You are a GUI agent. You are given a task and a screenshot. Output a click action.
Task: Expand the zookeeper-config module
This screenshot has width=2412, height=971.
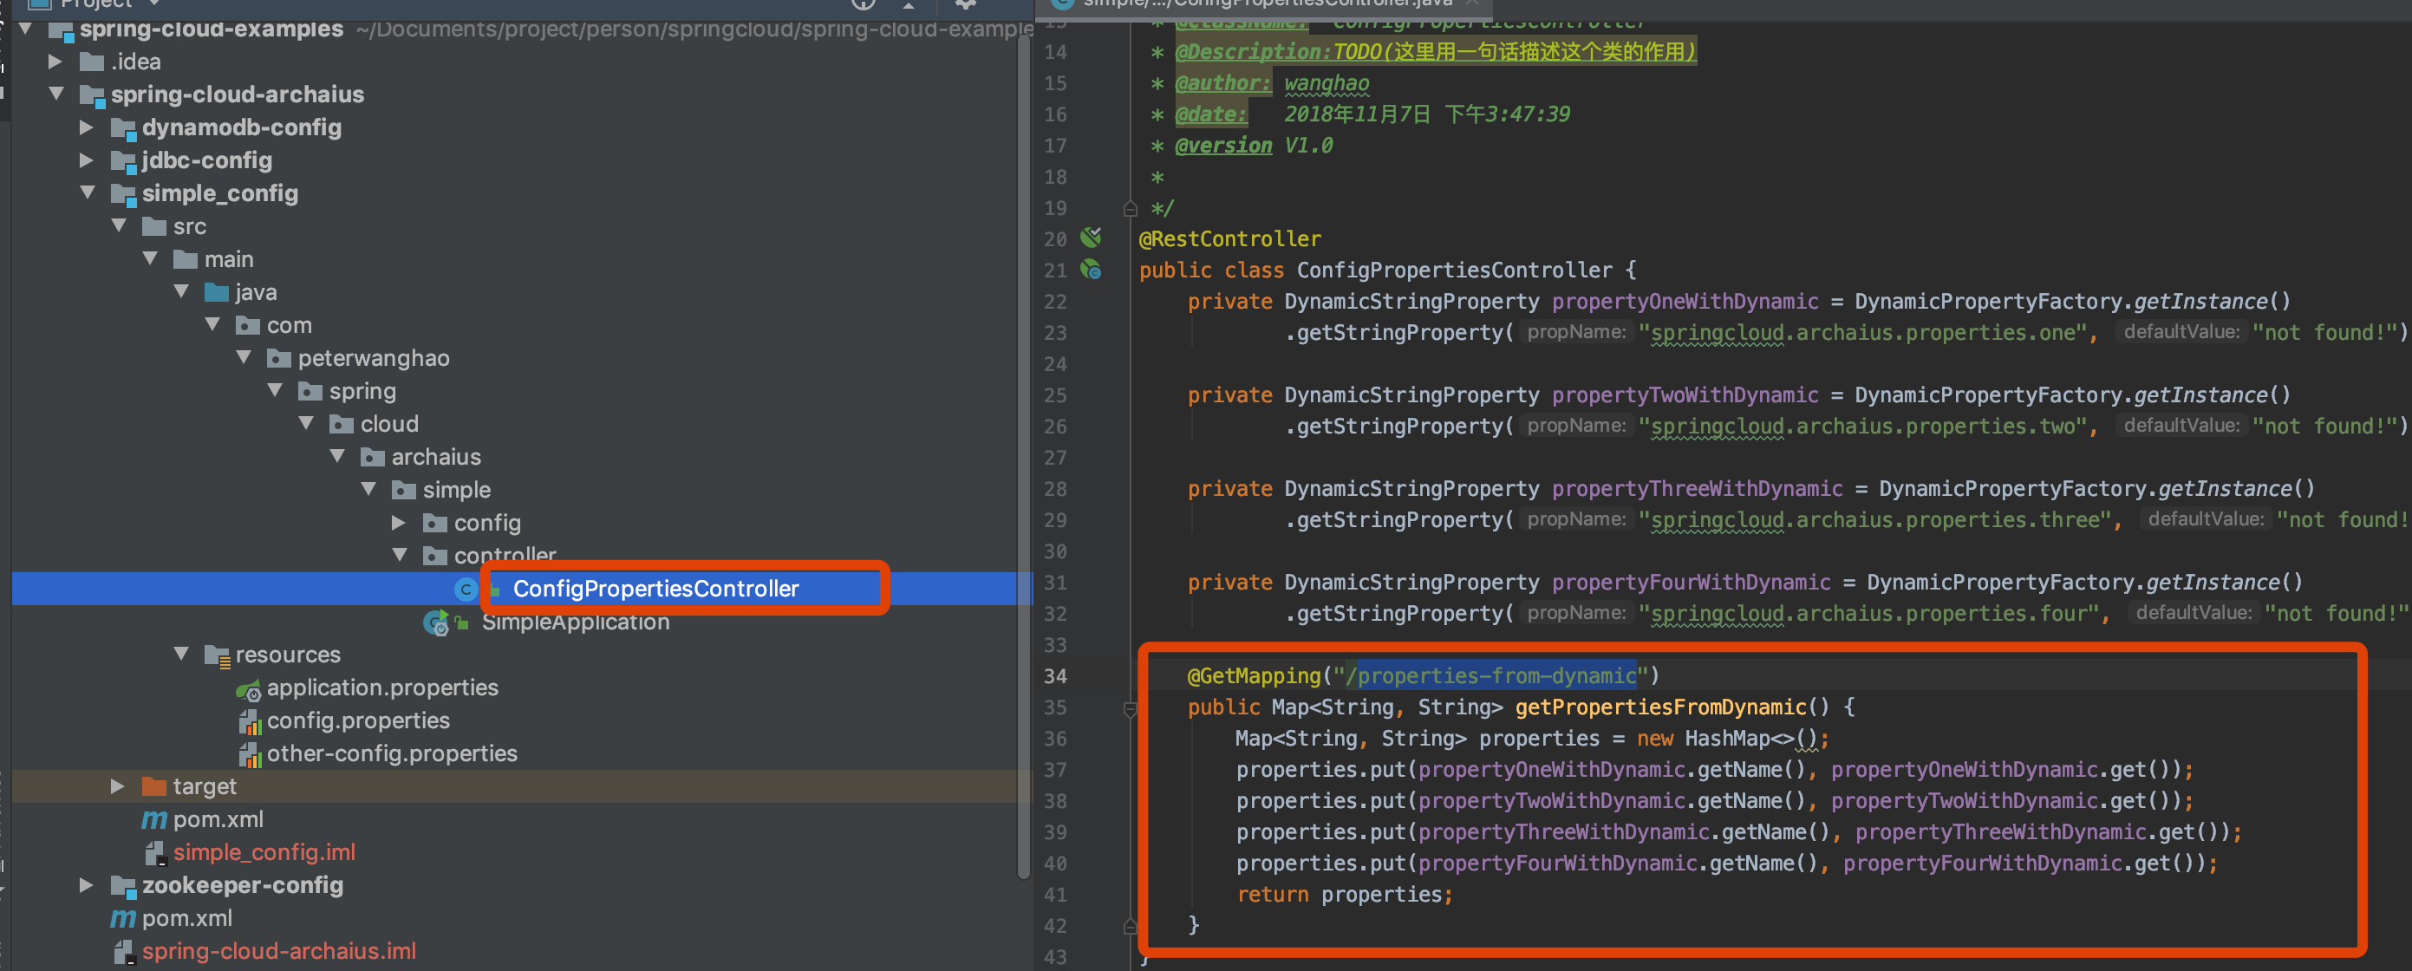tap(86, 886)
